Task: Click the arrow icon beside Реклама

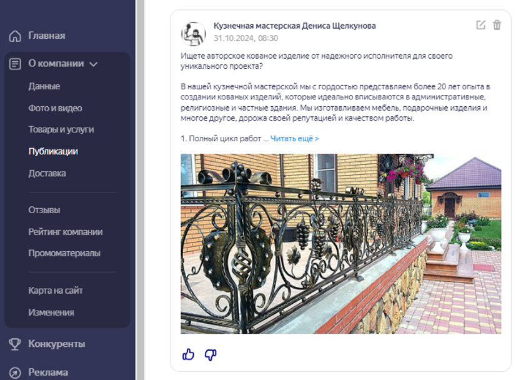Action: click(x=15, y=373)
